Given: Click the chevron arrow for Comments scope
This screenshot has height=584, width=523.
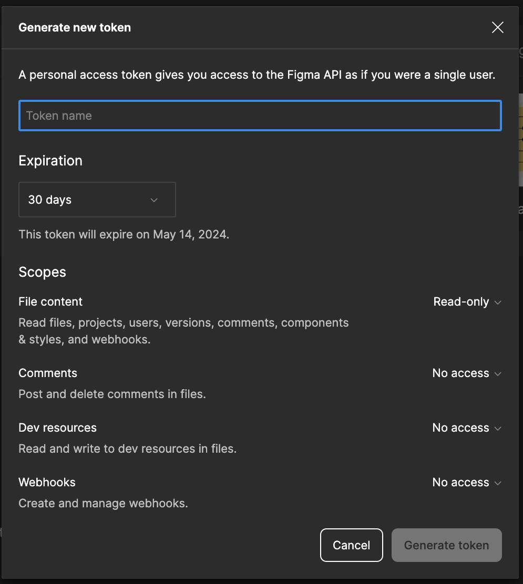Looking at the screenshot, I should pos(498,374).
